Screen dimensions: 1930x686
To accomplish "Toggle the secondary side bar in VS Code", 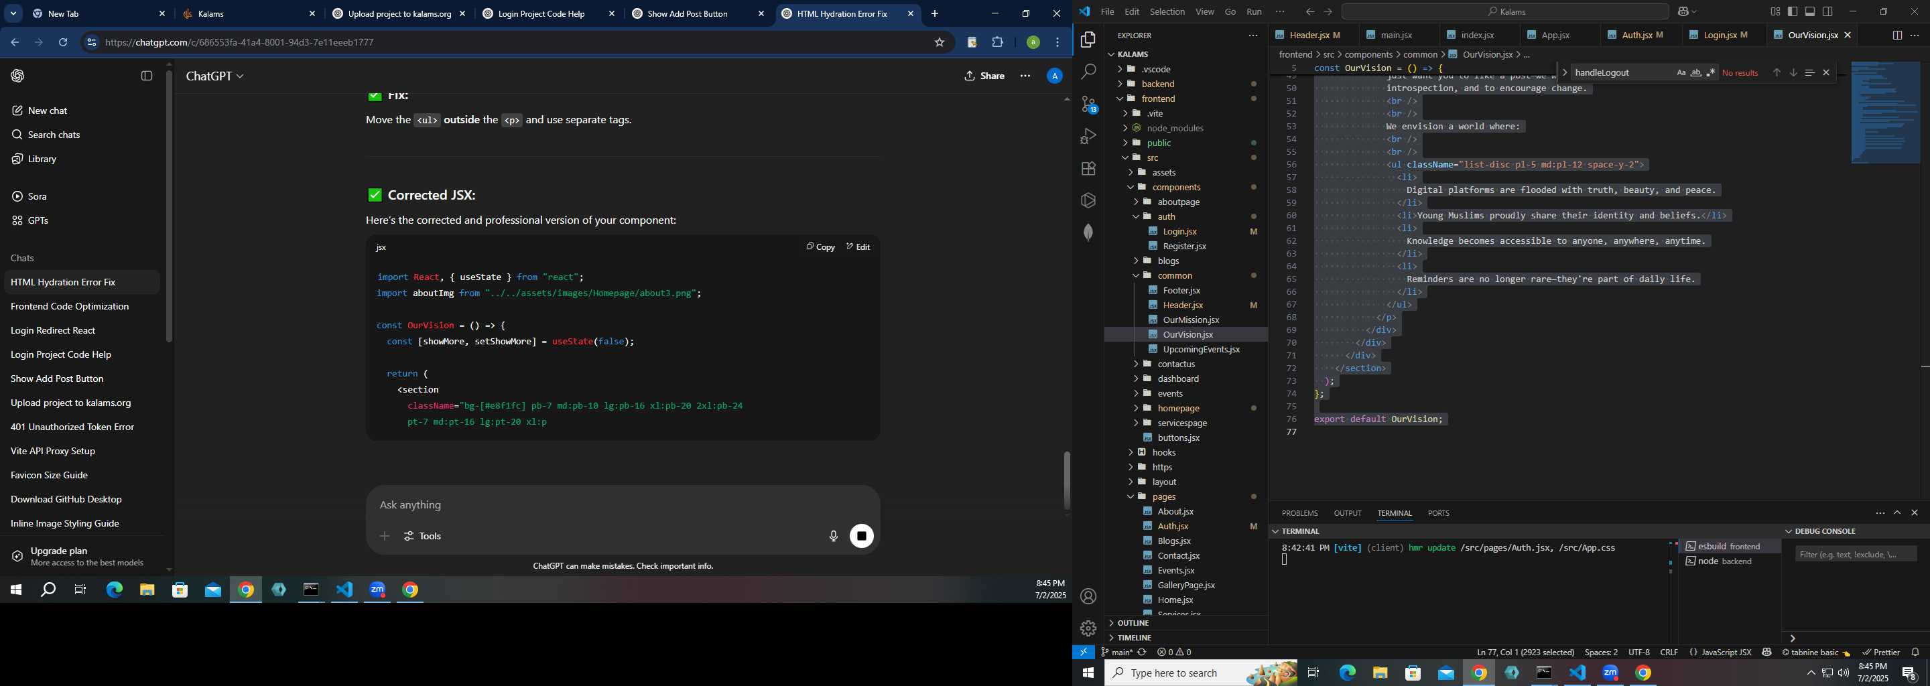I will 1827,11.
